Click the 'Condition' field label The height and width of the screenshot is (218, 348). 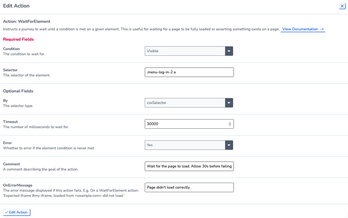coord(11,49)
